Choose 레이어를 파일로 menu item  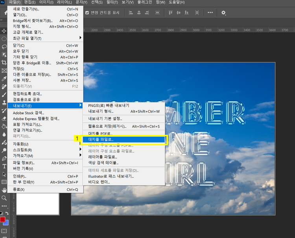(124, 157)
